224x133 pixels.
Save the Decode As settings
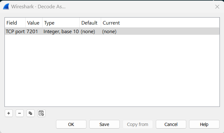104,124
